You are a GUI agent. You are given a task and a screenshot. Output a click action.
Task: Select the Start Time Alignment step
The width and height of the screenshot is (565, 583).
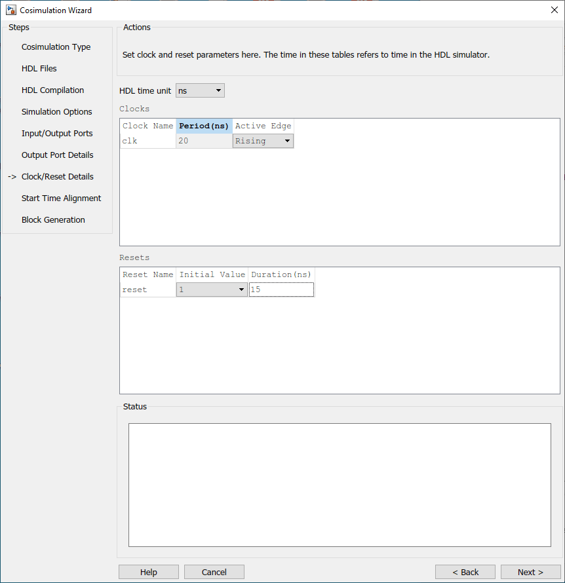pos(61,198)
